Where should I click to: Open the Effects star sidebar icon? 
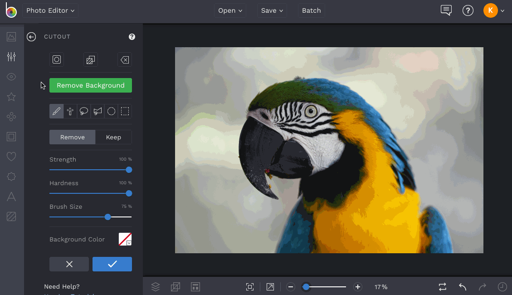click(11, 97)
